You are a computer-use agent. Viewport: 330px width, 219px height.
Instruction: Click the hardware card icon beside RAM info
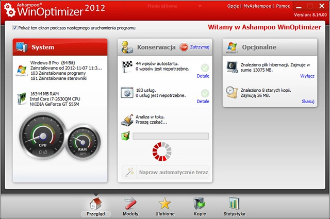click(22, 98)
